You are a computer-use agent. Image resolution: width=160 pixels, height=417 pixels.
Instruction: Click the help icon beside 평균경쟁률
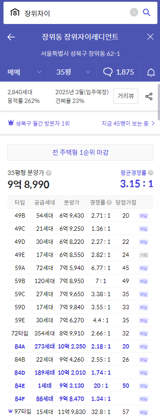[151, 173]
